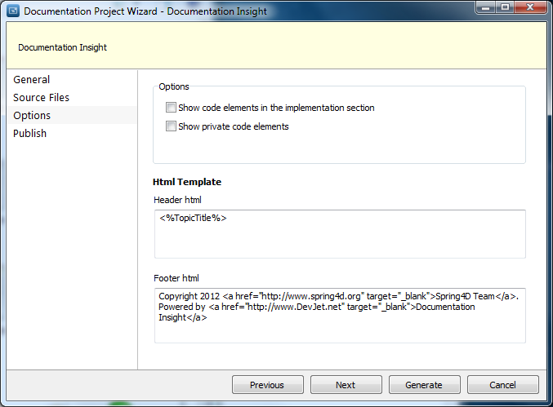
Task: Cancel the wizard
Action: [503, 384]
